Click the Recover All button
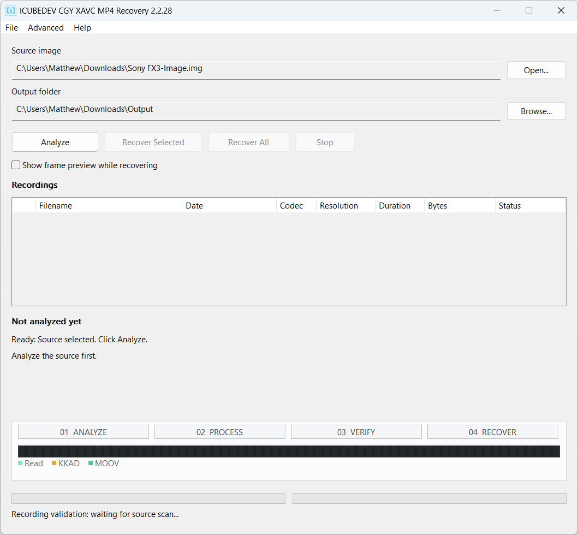 tap(248, 142)
